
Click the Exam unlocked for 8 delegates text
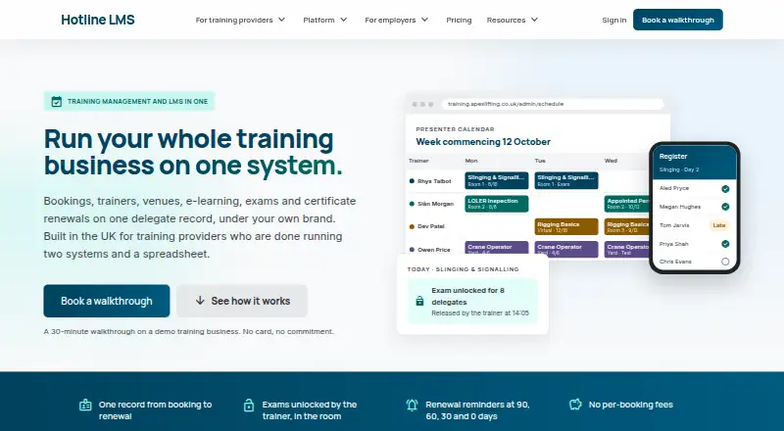(468, 296)
